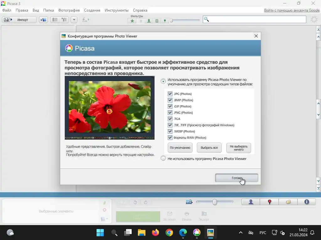Image resolution: width=321 pixels, height=240 pixels.
Task: Switch to flat folder list view icon
Action: [55, 20]
